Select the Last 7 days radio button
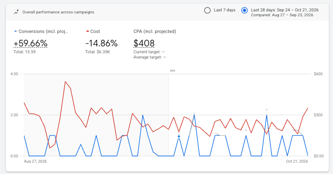 click(x=207, y=10)
